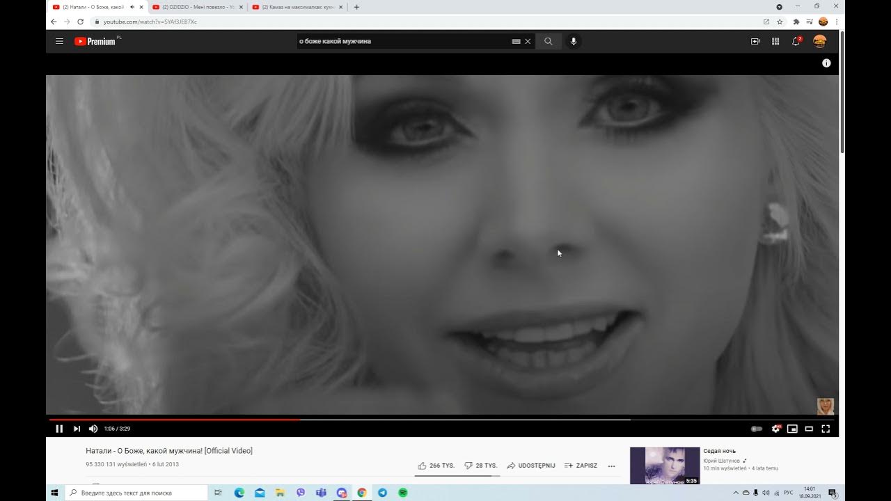Image resolution: width=891 pixels, height=501 pixels.
Task: Select the Натали - О Боже browser tab
Action: [x=92, y=7]
